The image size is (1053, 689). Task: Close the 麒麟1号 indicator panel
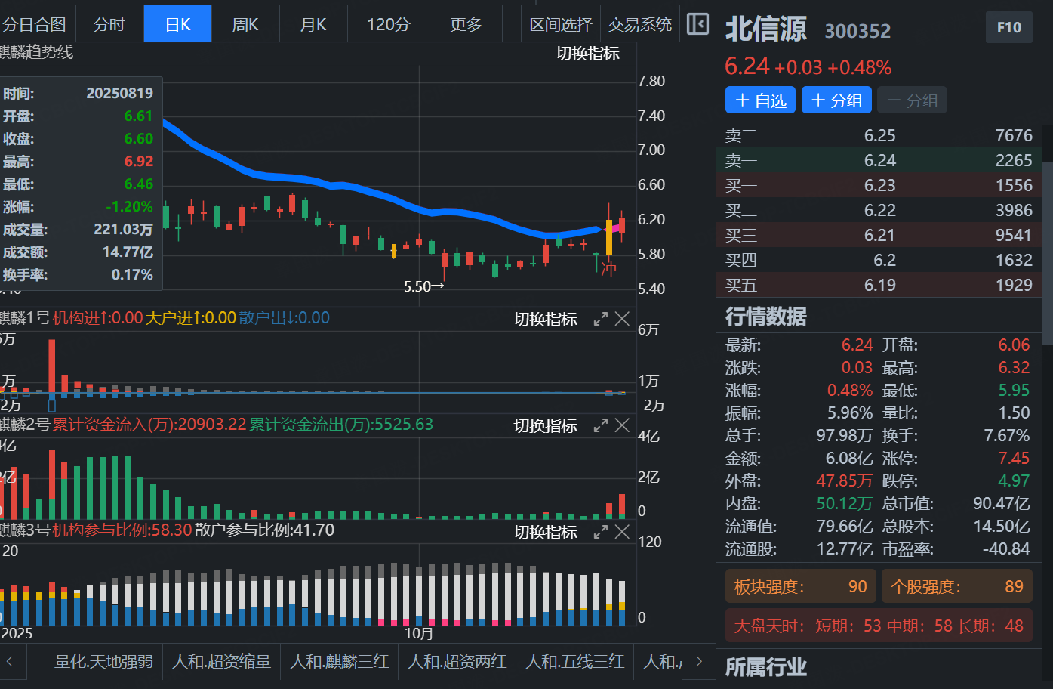click(x=622, y=319)
